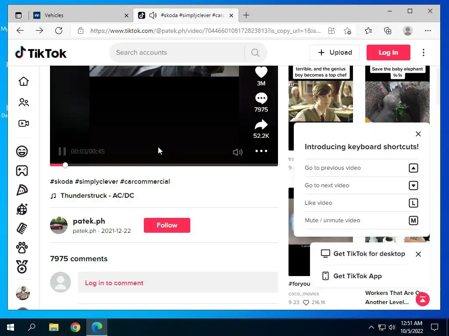Viewport: 449px width, 336px height.
Task: Open the Edge Collections icon
Action: 388,31
